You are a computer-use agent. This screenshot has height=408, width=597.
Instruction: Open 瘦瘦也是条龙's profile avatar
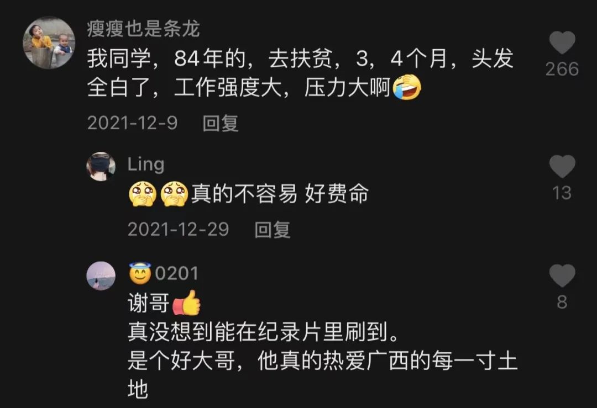click(49, 43)
